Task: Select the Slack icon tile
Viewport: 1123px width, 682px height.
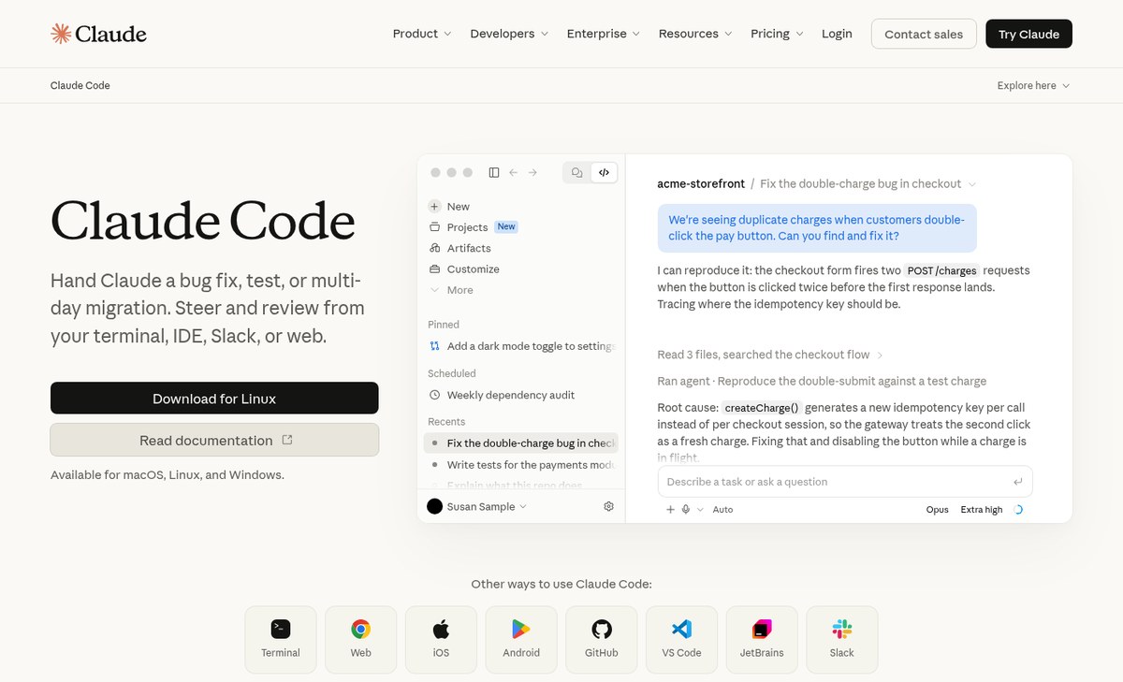Action: [x=842, y=640]
